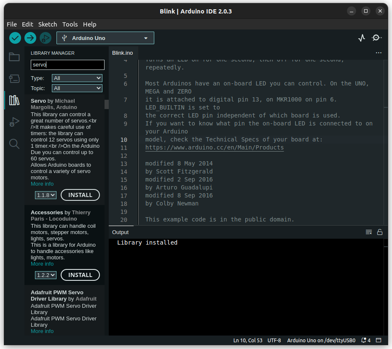Open the Help menu

(x=89, y=24)
